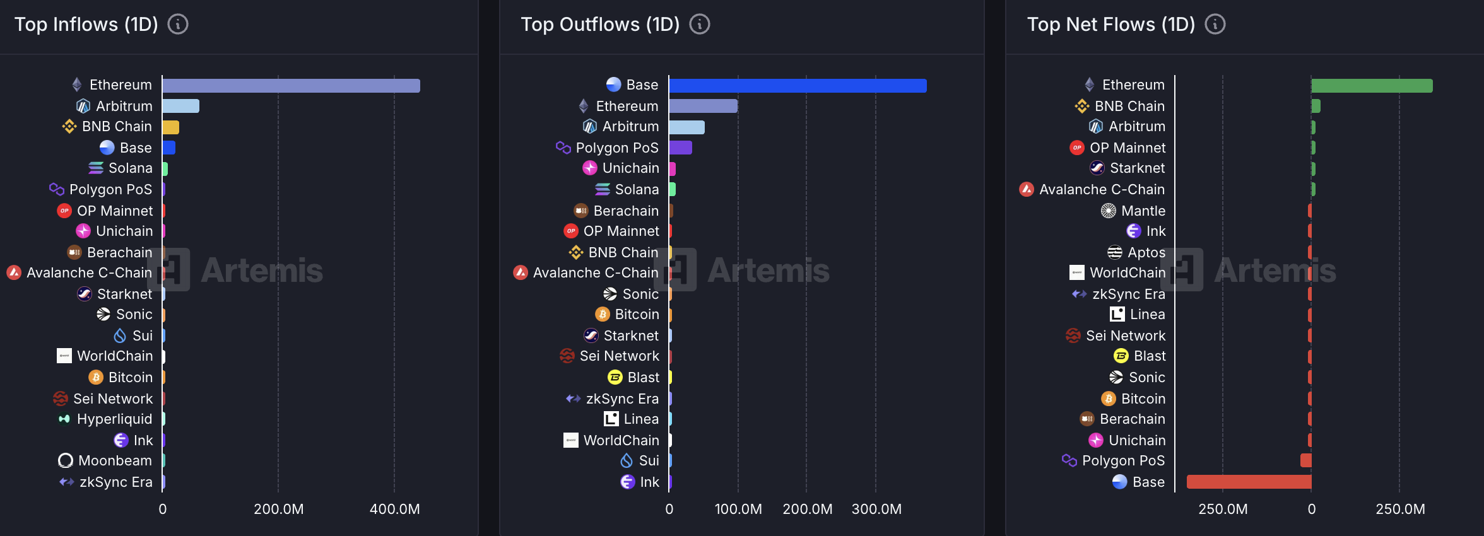Click the Ethereum bar in the Top Outflows chart
This screenshot has width=1484, height=536.
click(x=703, y=106)
